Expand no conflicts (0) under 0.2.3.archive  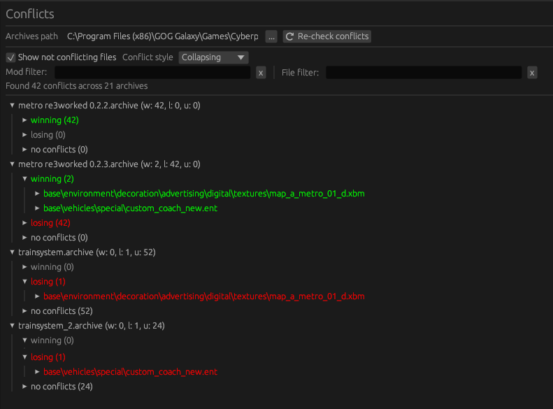(24, 238)
